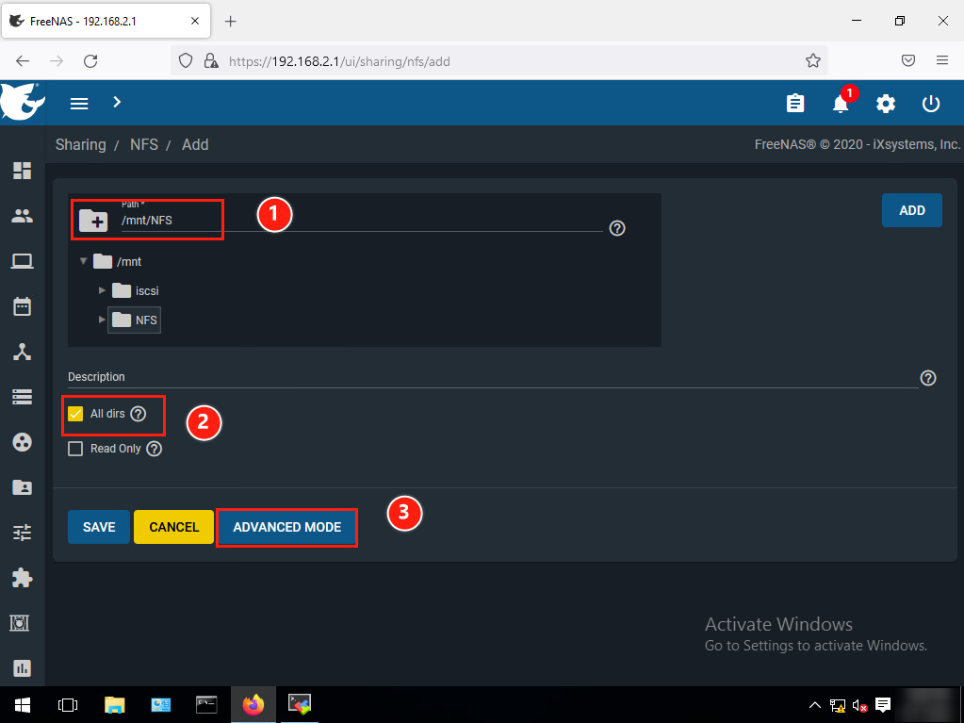Open the Directory Services icon in sidebar
964x723 pixels.
pos(22,442)
